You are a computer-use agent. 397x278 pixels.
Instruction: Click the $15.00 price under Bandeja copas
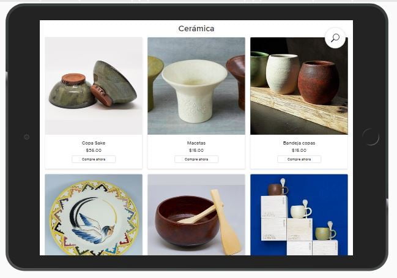click(x=299, y=150)
